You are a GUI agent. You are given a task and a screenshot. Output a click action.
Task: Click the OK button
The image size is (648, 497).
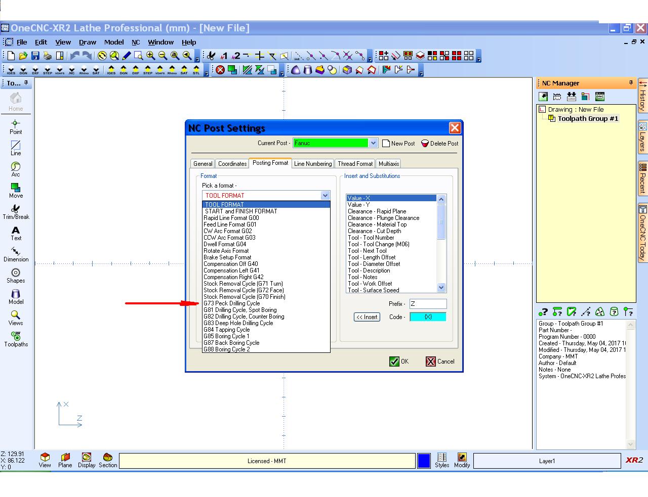[399, 362]
